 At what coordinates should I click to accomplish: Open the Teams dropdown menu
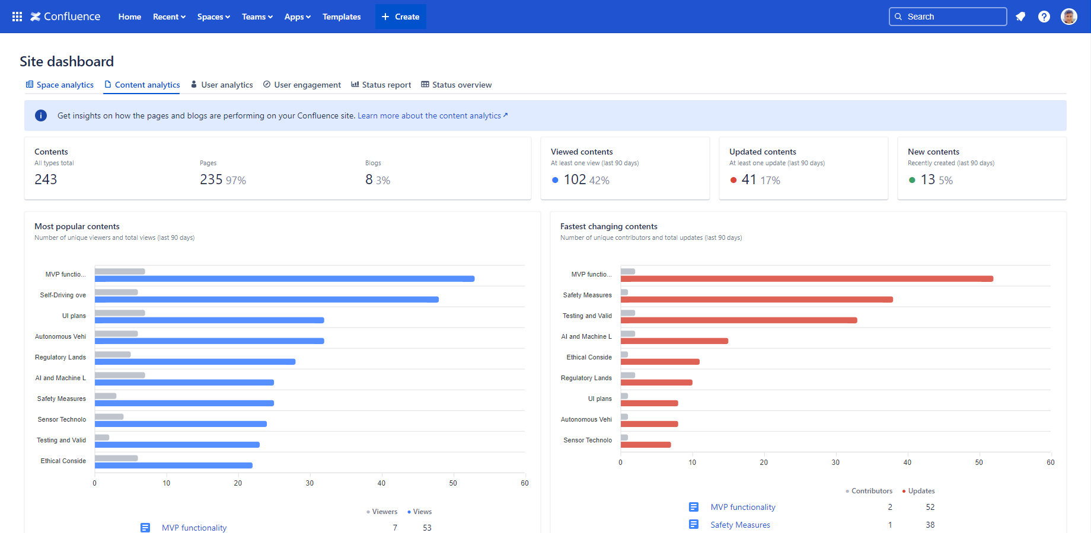pyautogui.click(x=257, y=17)
